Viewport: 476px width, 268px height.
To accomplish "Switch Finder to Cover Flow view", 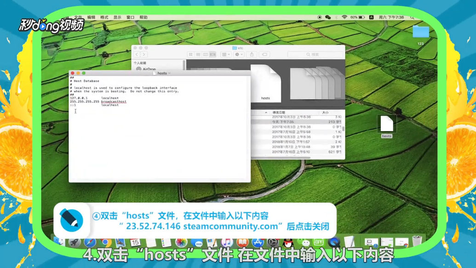I will click(213, 54).
